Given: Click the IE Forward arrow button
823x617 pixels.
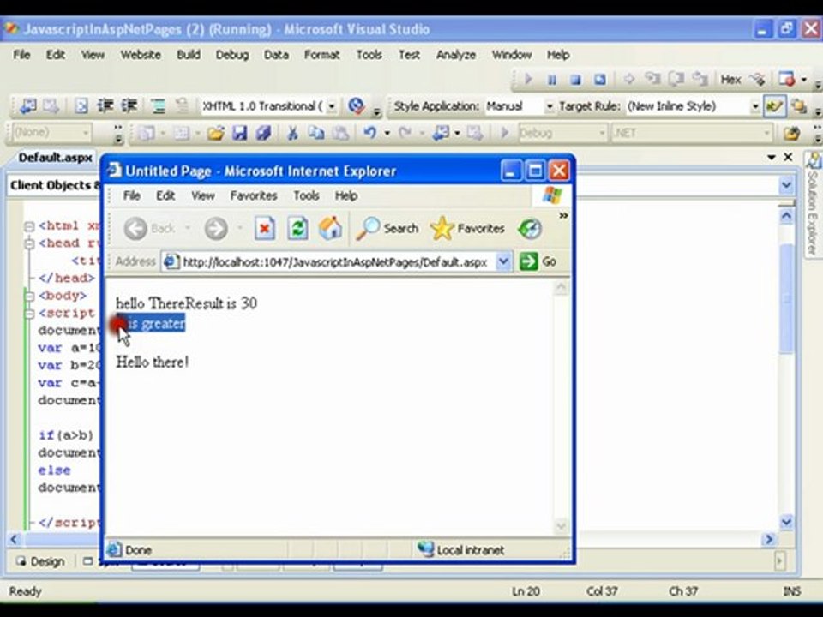Looking at the screenshot, I should tap(216, 229).
